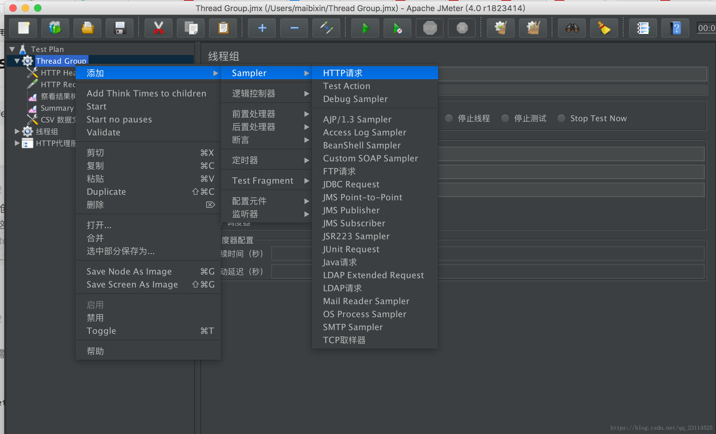Select the 停止测试 radio button
The height and width of the screenshot is (434, 716).
[505, 118]
